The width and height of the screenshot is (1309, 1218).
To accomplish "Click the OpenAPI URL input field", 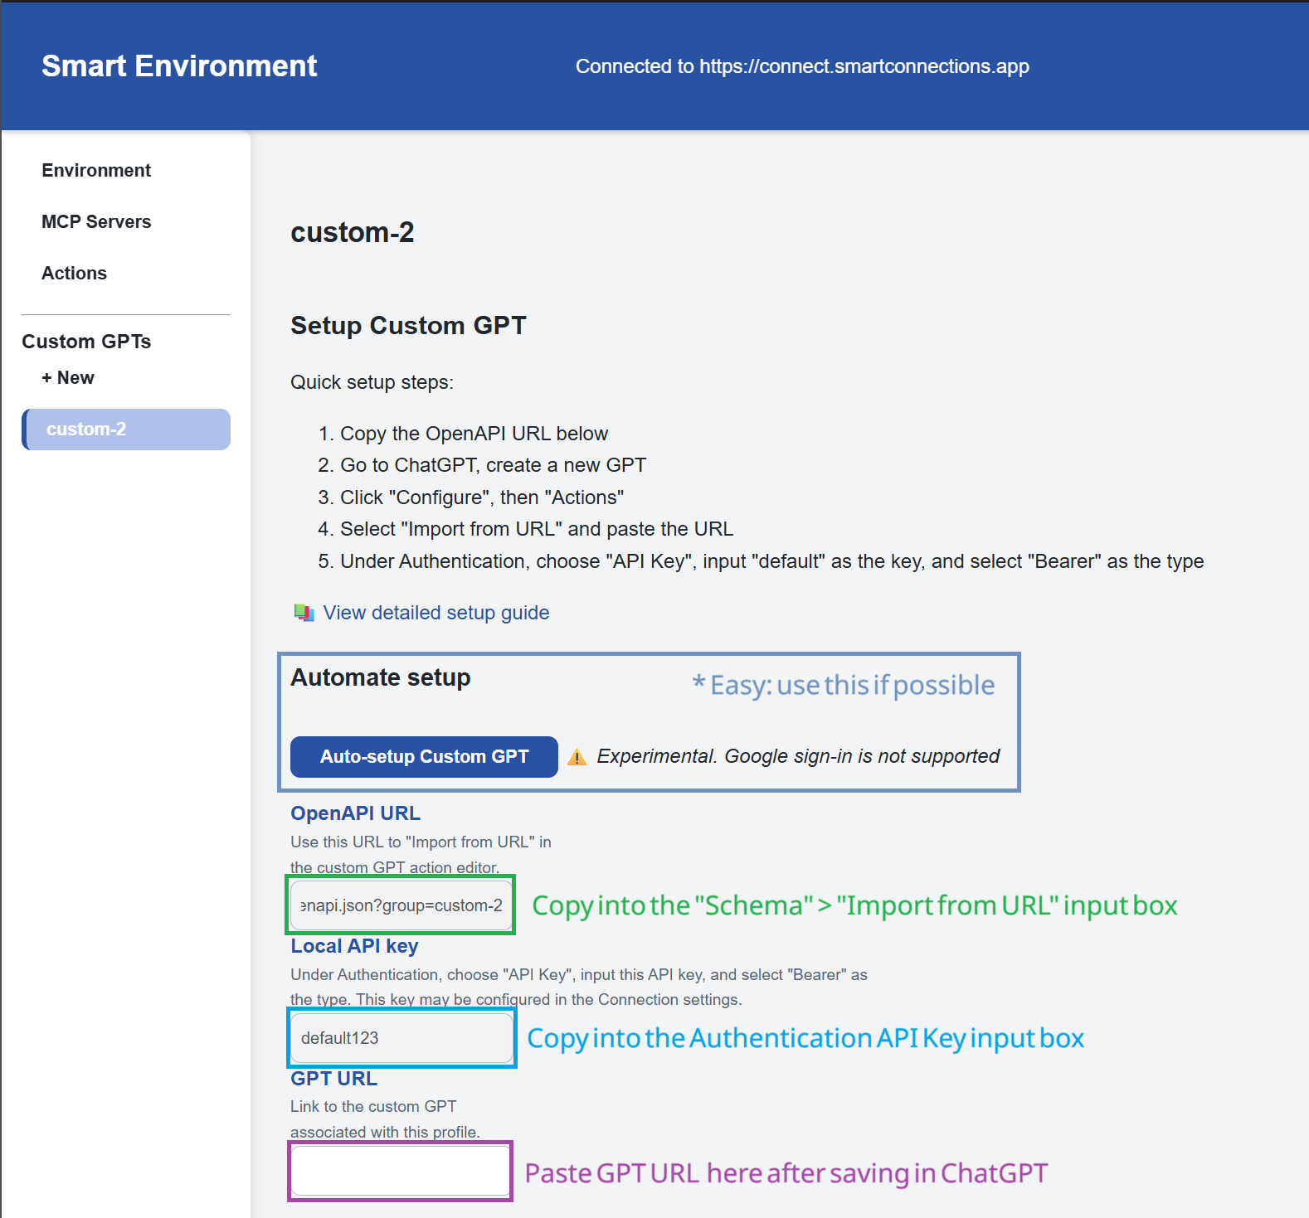I will pos(401,905).
